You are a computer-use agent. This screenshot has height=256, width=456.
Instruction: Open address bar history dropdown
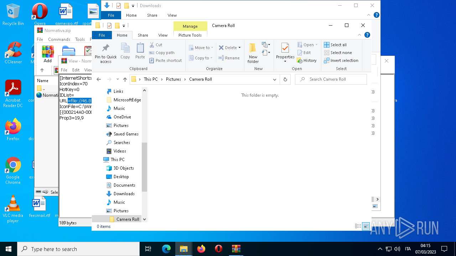275,79
